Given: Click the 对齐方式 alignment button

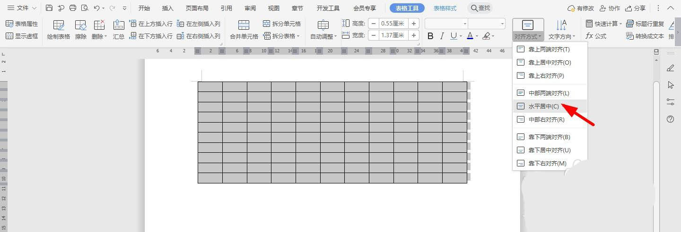Looking at the screenshot, I should tap(528, 30).
